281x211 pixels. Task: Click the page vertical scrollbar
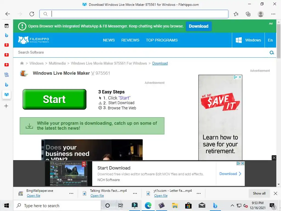pyautogui.click(x=279, y=41)
